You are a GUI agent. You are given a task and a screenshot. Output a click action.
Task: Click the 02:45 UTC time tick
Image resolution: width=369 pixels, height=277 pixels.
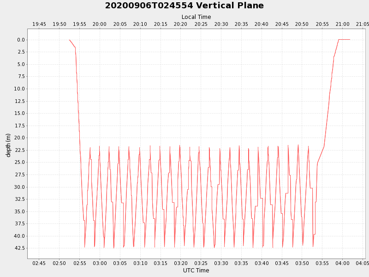39,263
